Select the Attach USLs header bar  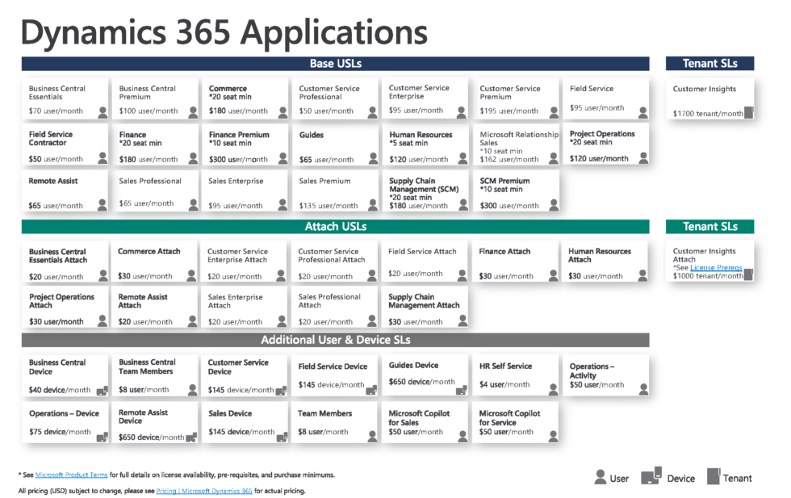pos(336,227)
